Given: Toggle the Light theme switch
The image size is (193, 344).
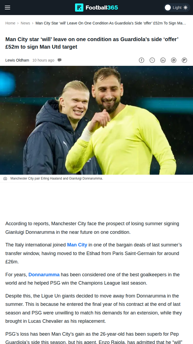Looking at the screenshot, I should tap(177, 8).
